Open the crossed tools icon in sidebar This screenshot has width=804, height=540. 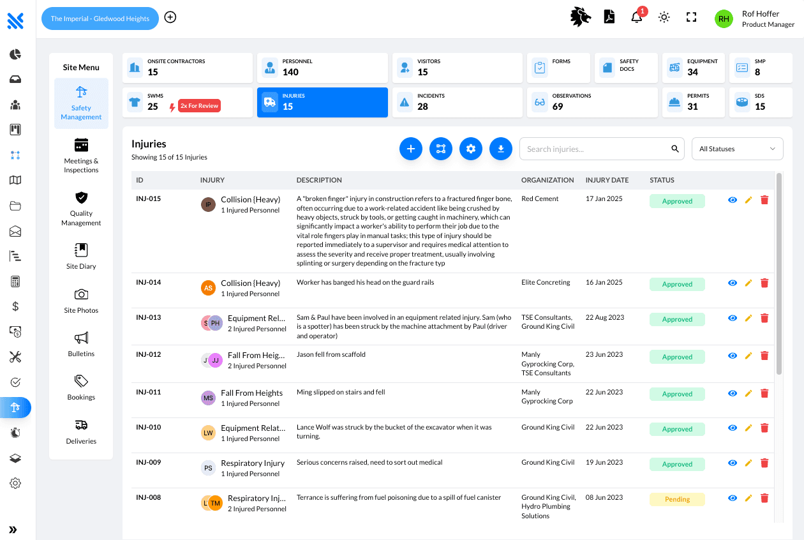(x=15, y=357)
